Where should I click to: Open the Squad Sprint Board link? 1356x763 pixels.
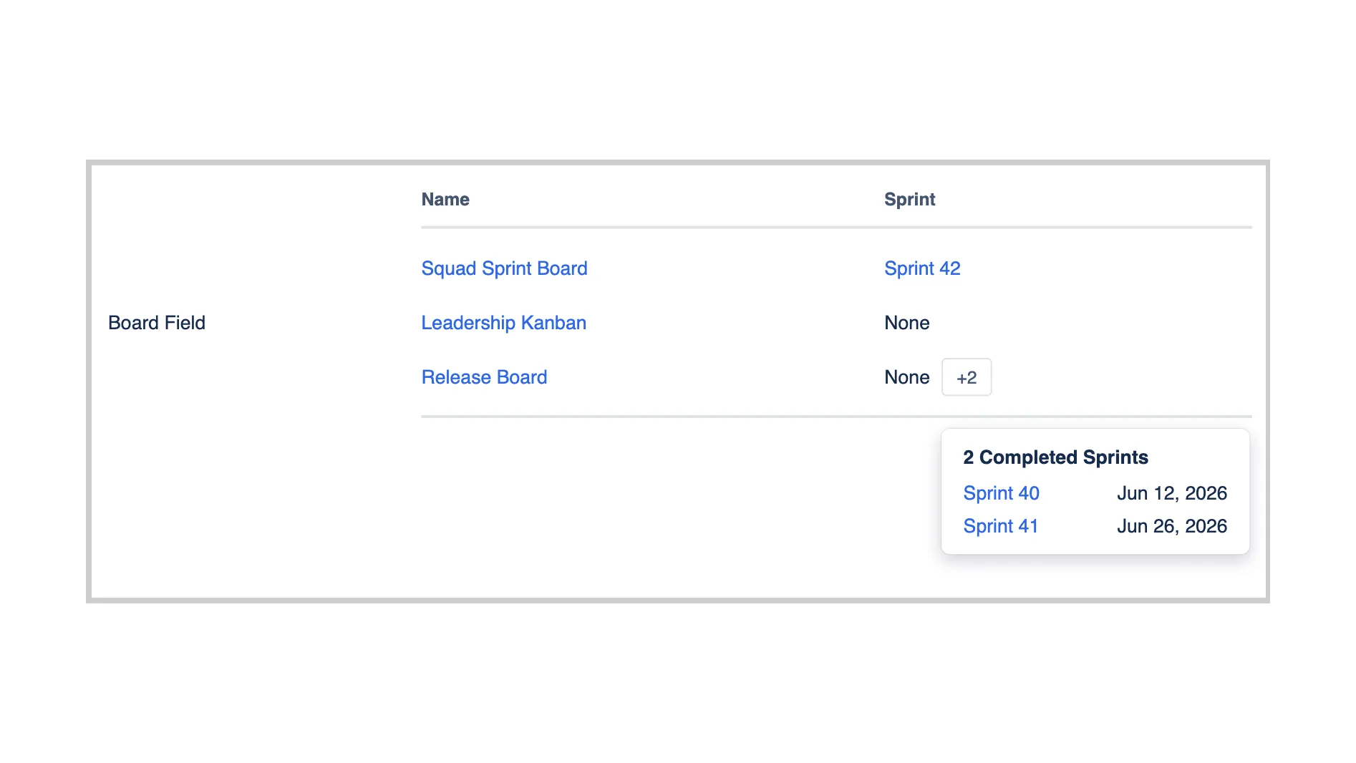click(504, 268)
